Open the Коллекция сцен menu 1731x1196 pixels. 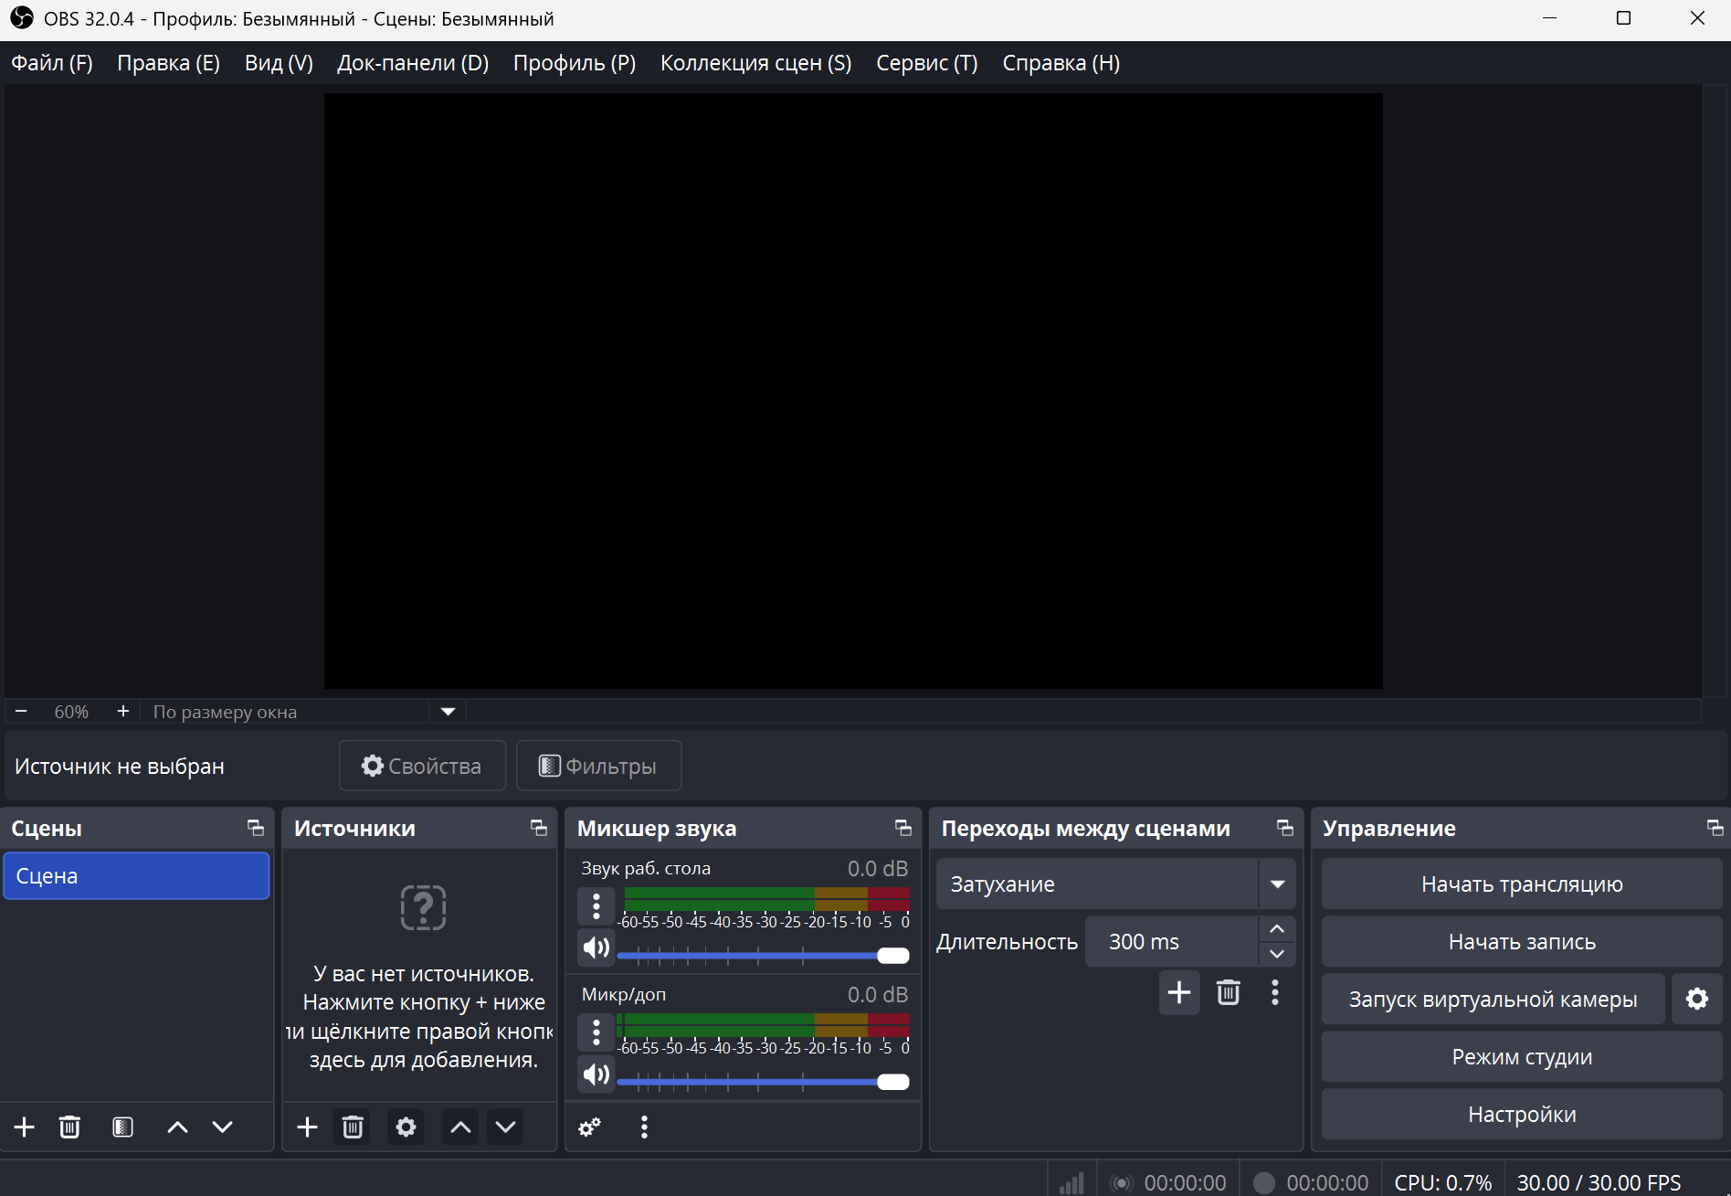[x=755, y=62]
